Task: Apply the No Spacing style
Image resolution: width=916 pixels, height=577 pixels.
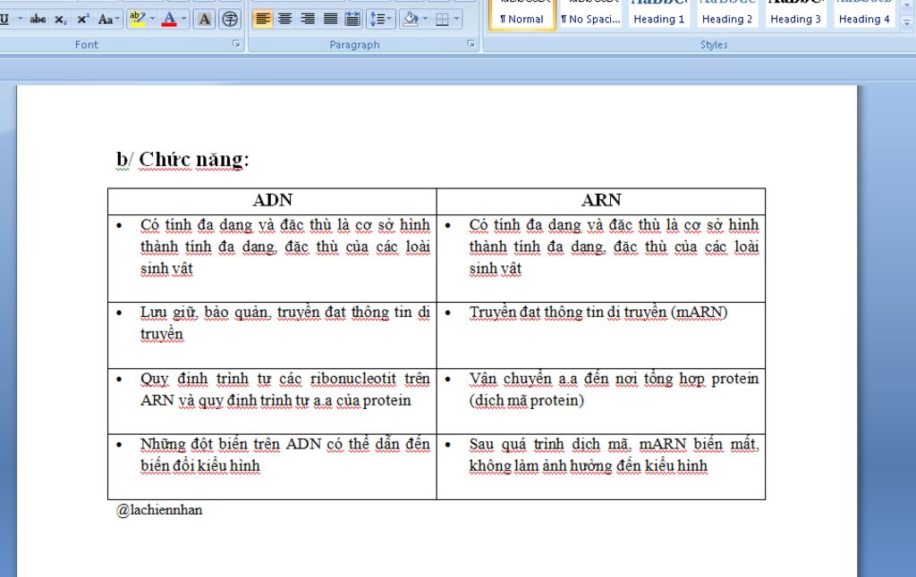Action: 590,14
